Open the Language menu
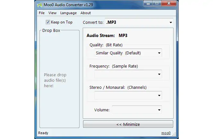 point(68,13)
